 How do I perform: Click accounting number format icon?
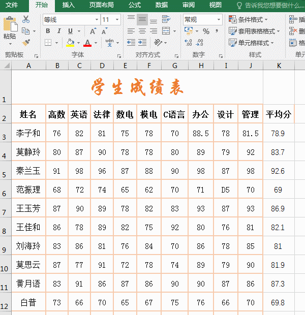189,30
